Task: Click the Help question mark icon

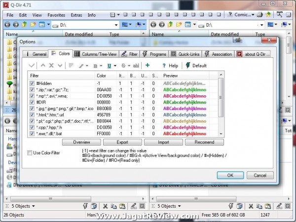Action: (164, 65)
